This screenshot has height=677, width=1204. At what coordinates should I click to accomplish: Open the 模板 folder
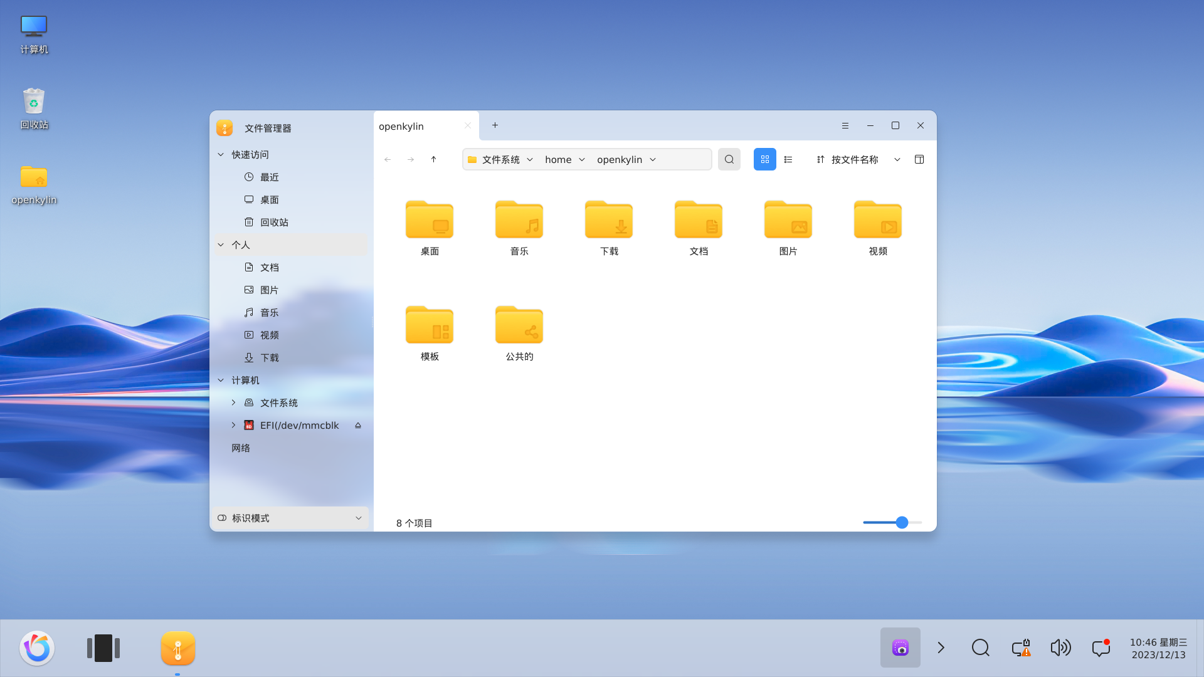tap(430, 333)
